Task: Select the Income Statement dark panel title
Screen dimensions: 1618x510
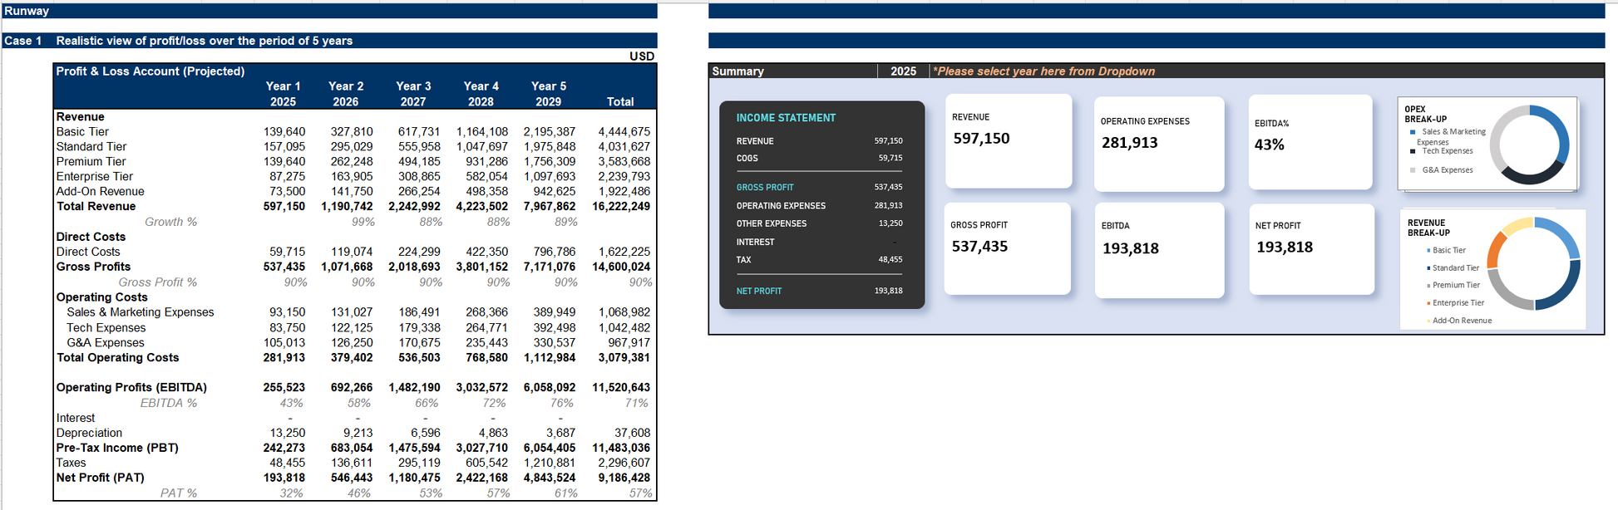Action: (786, 118)
